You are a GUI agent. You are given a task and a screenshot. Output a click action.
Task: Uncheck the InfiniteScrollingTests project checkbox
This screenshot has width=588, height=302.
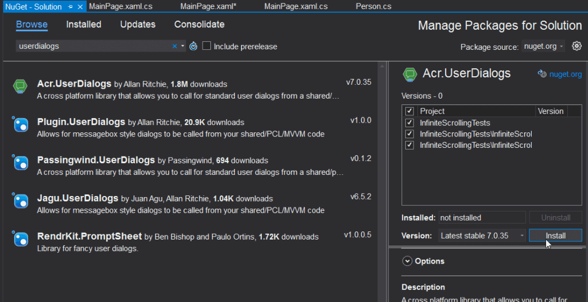pyautogui.click(x=409, y=123)
